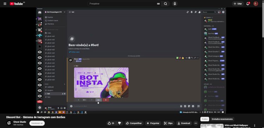Image resolution: width=264 pixels, height=128 pixels.
Task: Toggle microphone mute in Discord user panel
Action: coord(58,108)
